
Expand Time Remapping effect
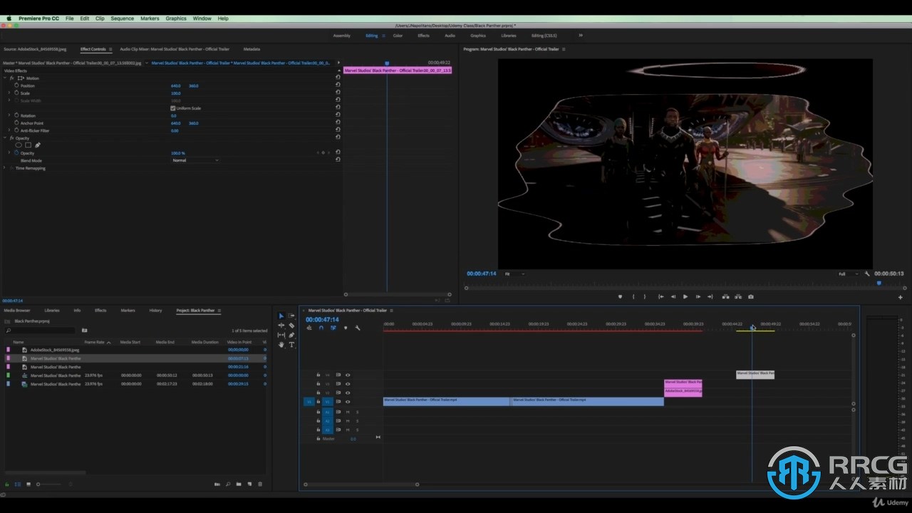[5, 168]
